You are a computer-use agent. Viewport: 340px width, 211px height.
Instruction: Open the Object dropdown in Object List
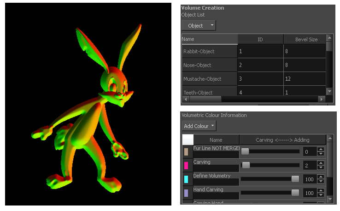point(199,26)
